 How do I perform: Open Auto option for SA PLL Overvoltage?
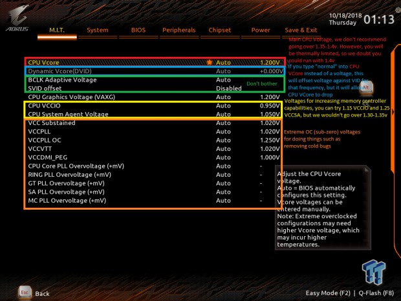(223, 192)
